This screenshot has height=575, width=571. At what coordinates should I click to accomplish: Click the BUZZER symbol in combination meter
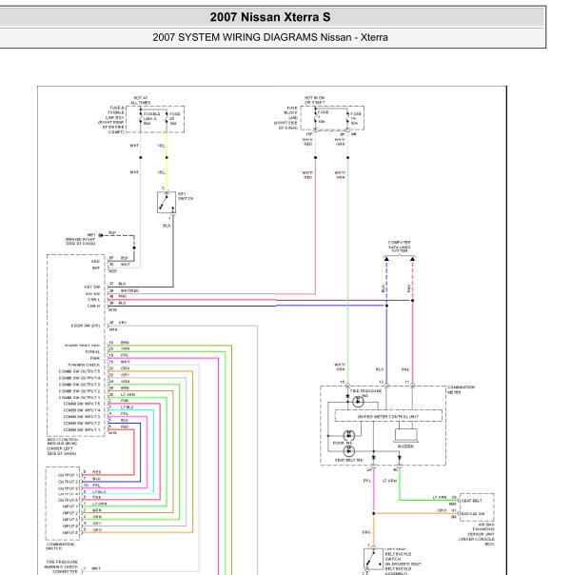(x=405, y=435)
